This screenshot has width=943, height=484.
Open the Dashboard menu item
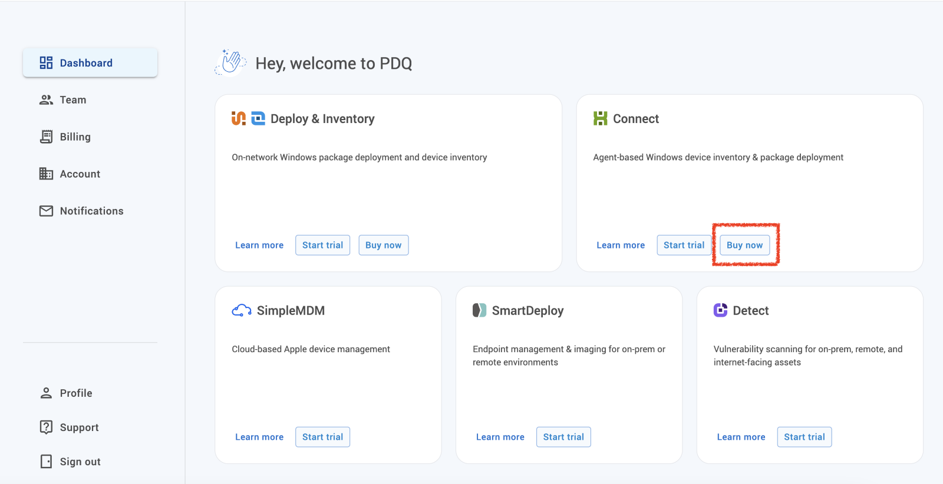click(90, 62)
